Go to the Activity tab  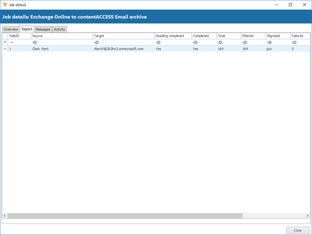(60, 29)
